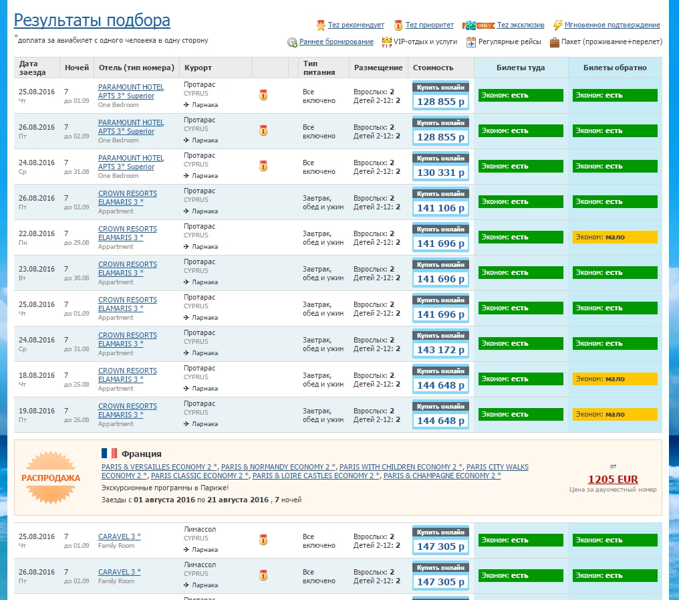The image size is (679, 600).
Task: Click Размещение column header
Action: click(378, 68)
